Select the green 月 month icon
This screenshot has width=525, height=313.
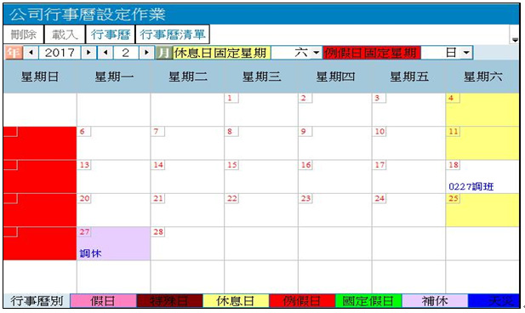(164, 53)
